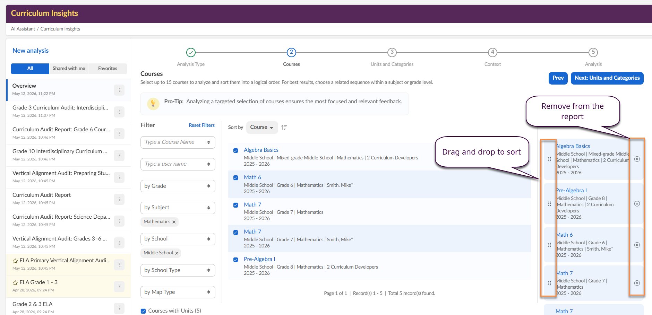The image size is (652, 315).
Task: Open the Sort by Course dropdown
Action: (x=262, y=128)
